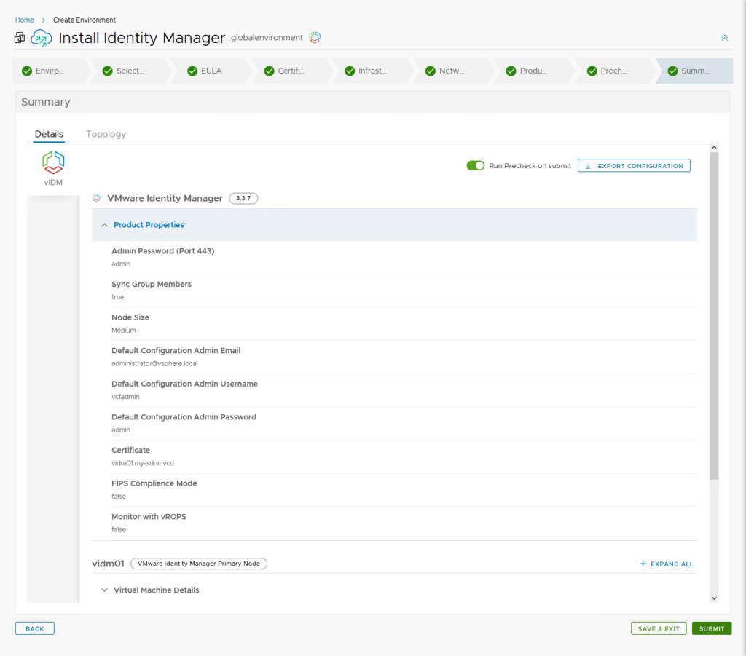
Task: Toggle Run Precheck on submit switch
Action: 476,166
